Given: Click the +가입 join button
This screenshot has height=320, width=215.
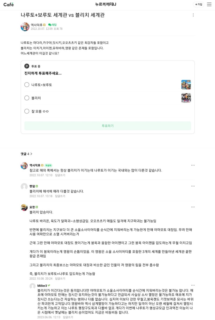Looking at the screenshot, I should [x=199, y=4].
